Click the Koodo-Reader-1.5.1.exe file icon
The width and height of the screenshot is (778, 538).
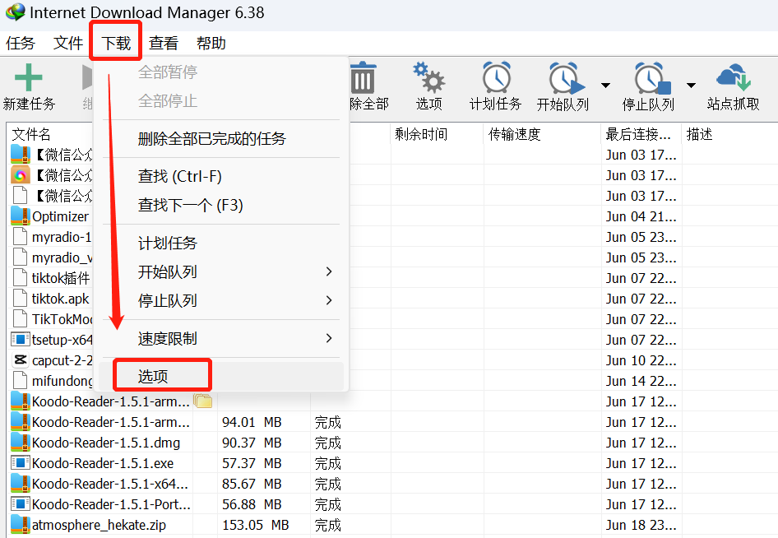21,463
